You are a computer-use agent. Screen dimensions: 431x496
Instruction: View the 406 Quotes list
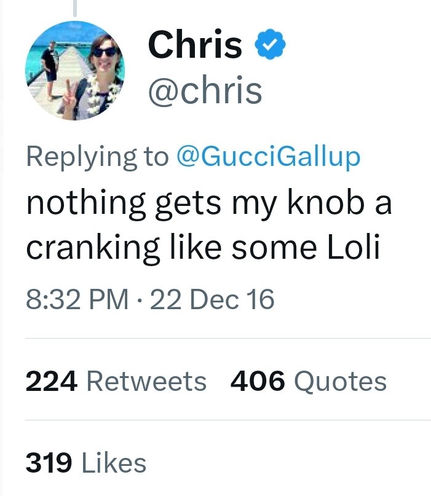(x=309, y=381)
